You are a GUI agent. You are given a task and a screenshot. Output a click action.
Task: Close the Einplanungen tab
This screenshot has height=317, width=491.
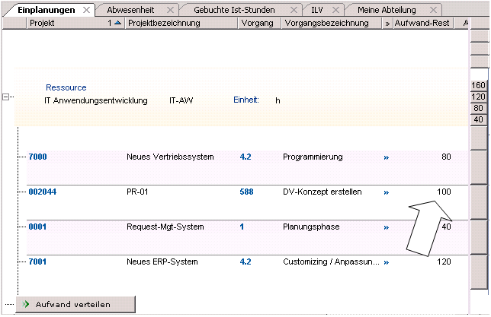point(85,10)
